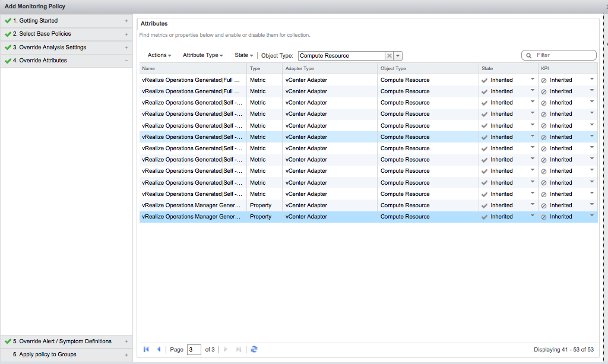This screenshot has height=364, width=608.
Task: Click the search magnifier in Filter box
Action: pos(528,55)
